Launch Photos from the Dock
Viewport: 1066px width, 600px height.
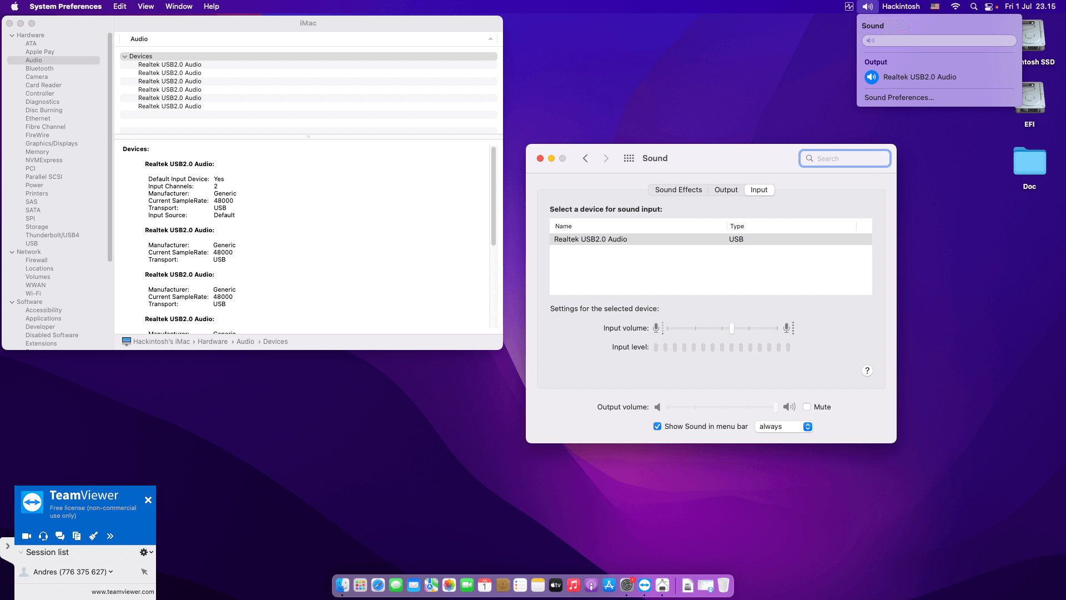coord(449,585)
